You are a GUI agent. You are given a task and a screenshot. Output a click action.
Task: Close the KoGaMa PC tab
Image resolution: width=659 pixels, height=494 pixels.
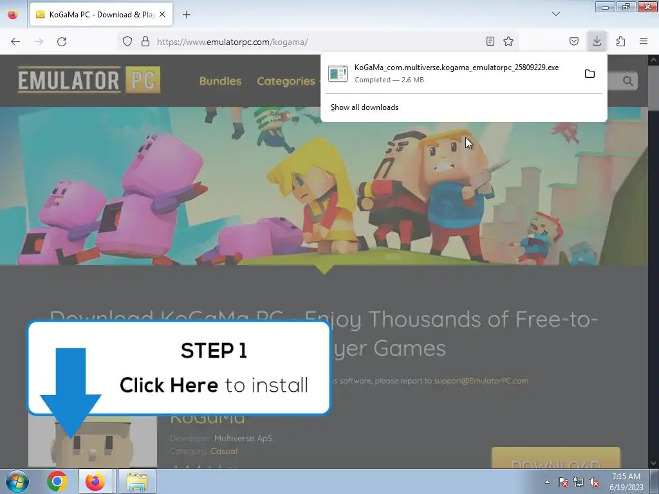(162, 14)
